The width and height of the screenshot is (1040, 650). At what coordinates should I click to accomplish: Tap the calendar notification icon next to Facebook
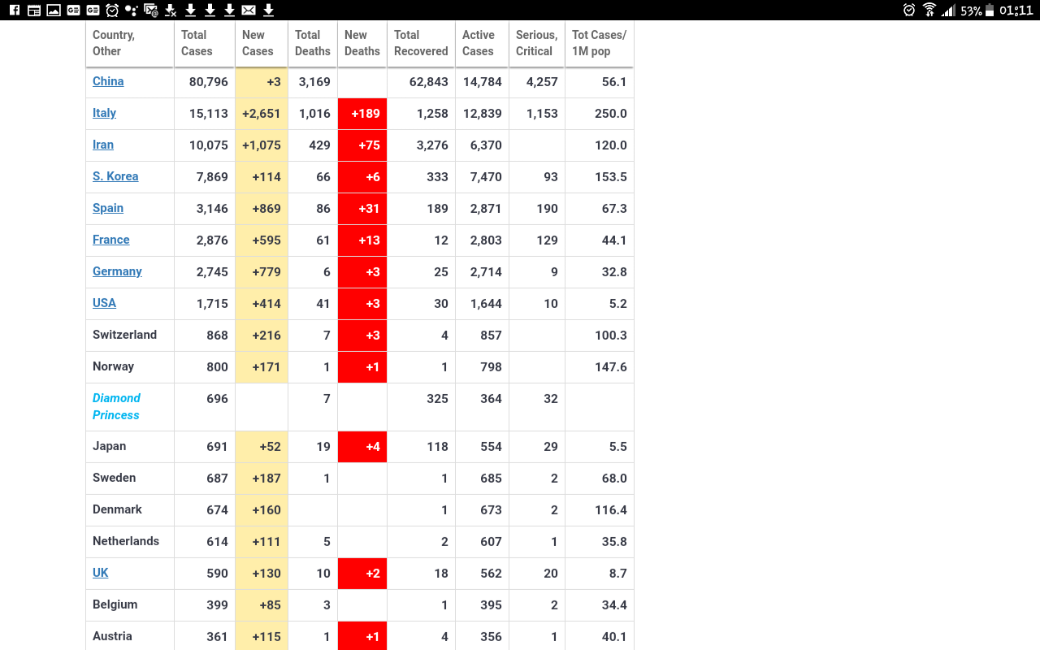tap(34, 11)
